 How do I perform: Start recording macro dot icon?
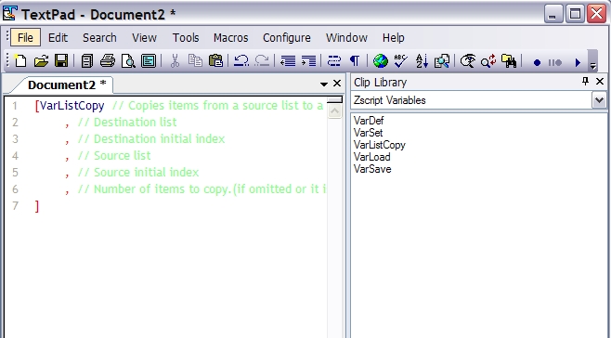click(x=537, y=62)
